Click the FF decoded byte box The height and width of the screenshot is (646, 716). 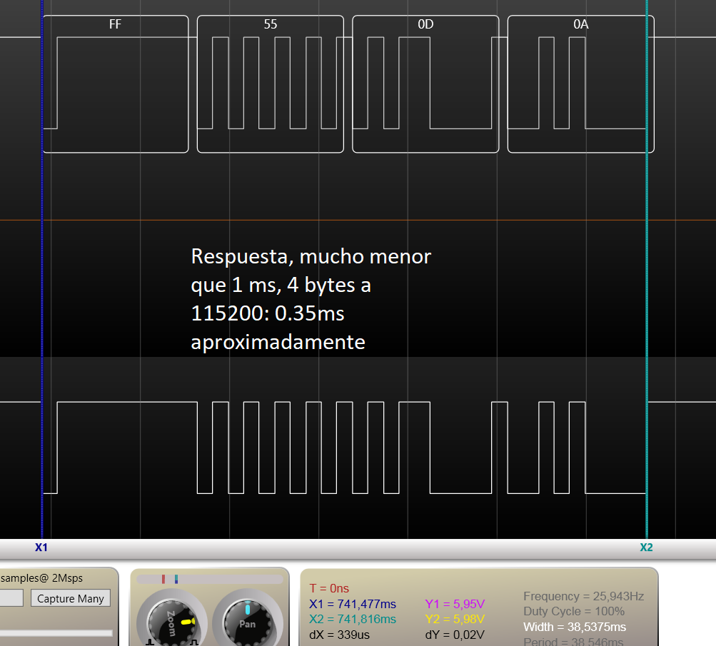pos(115,84)
